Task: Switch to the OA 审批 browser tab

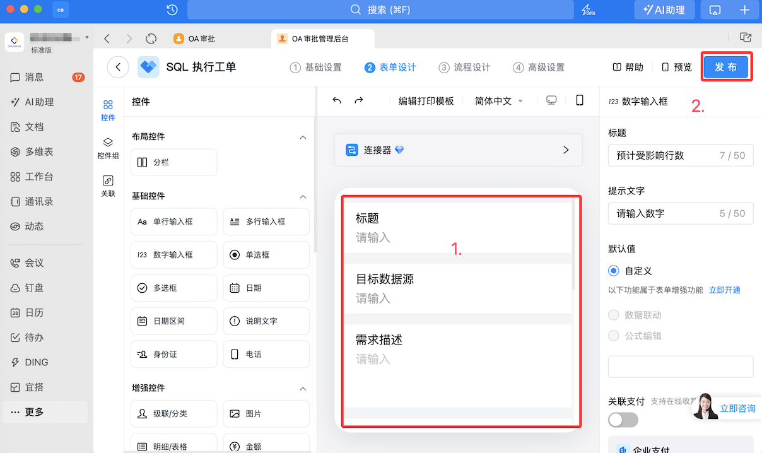Action: 201,38
